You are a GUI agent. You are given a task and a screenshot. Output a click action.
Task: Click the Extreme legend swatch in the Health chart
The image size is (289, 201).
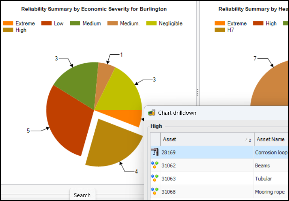[x=220, y=23]
